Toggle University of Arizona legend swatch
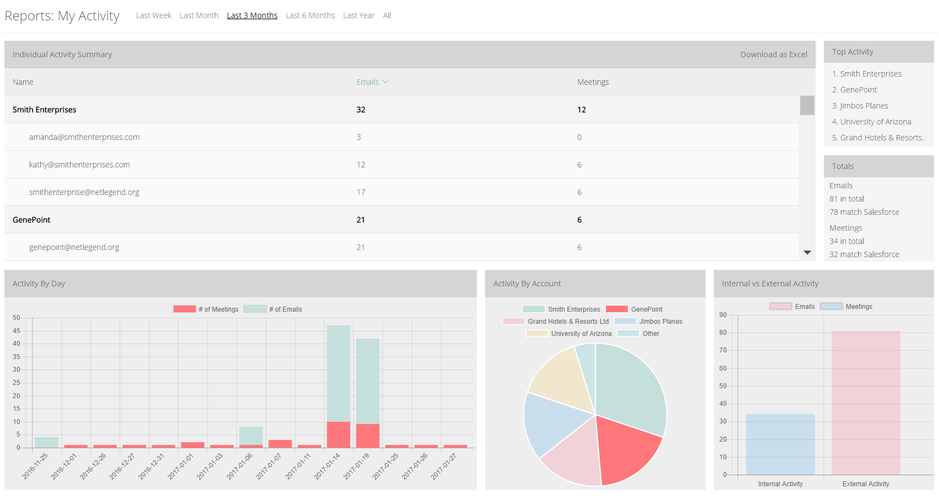 [537, 333]
